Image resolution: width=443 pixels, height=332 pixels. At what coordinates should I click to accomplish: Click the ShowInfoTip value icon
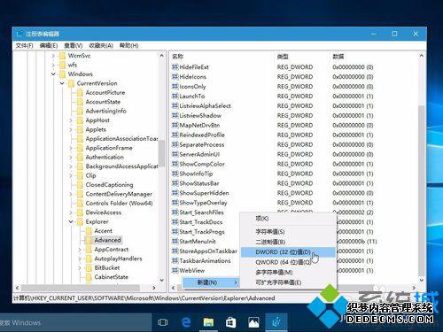point(175,174)
